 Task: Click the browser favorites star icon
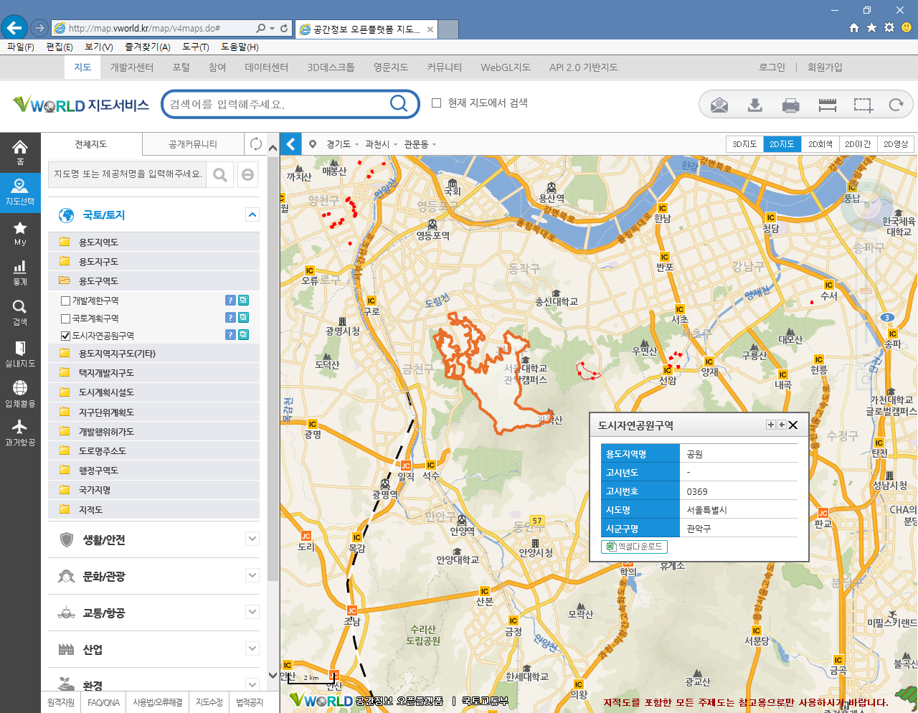(x=871, y=27)
